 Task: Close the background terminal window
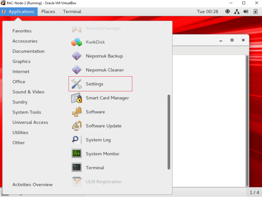(x=243, y=40)
